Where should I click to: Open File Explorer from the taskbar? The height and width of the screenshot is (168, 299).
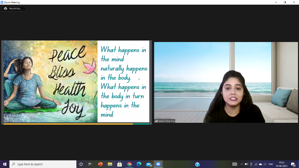click(x=110, y=164)
